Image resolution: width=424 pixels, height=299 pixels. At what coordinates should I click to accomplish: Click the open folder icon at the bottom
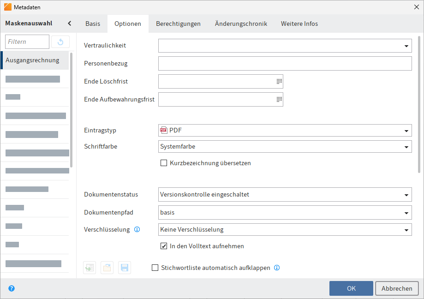[x=107, y=268]
